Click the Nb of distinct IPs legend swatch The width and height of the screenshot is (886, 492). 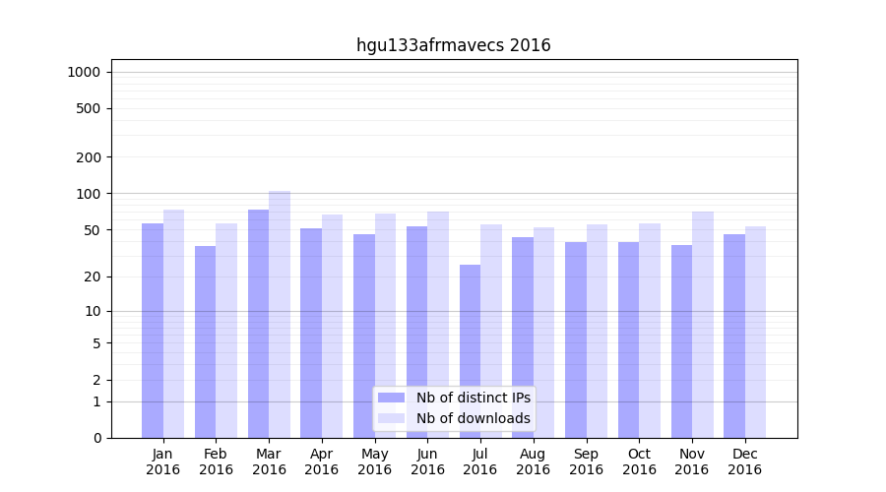coord(391,398)
